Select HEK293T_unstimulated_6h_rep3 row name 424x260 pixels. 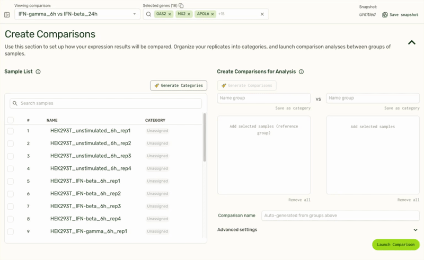(x=91, y=156)
